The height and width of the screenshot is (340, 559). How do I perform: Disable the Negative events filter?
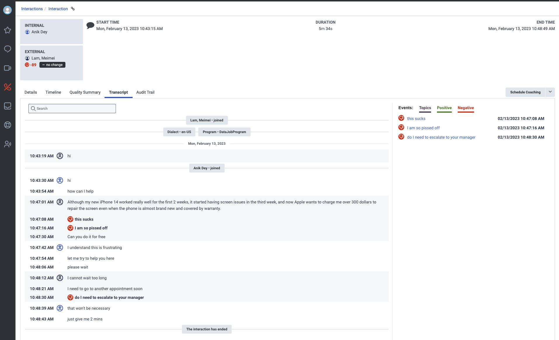point(466,108)
